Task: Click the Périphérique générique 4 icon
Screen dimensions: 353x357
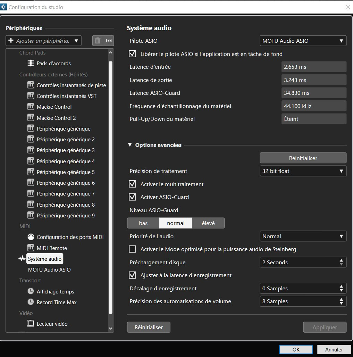Action: (31, 161)
